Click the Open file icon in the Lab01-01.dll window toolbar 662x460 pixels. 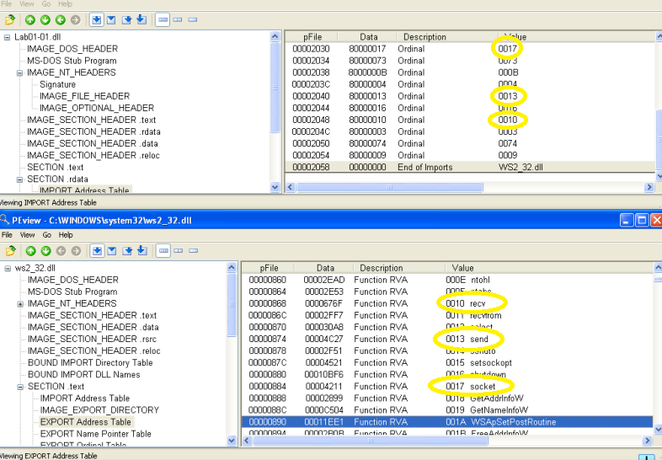pyautogui.click(x=10, y=19)
